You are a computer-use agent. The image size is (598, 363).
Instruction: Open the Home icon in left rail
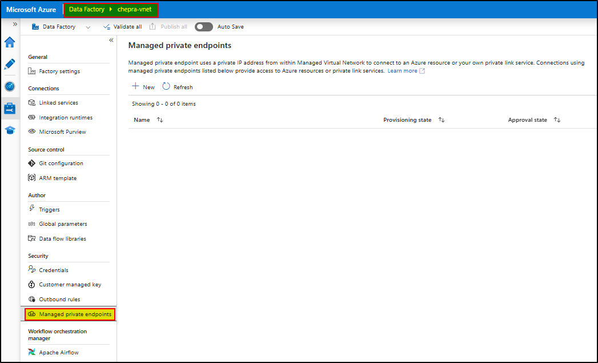pyautogui.click(x=10, y=42)
